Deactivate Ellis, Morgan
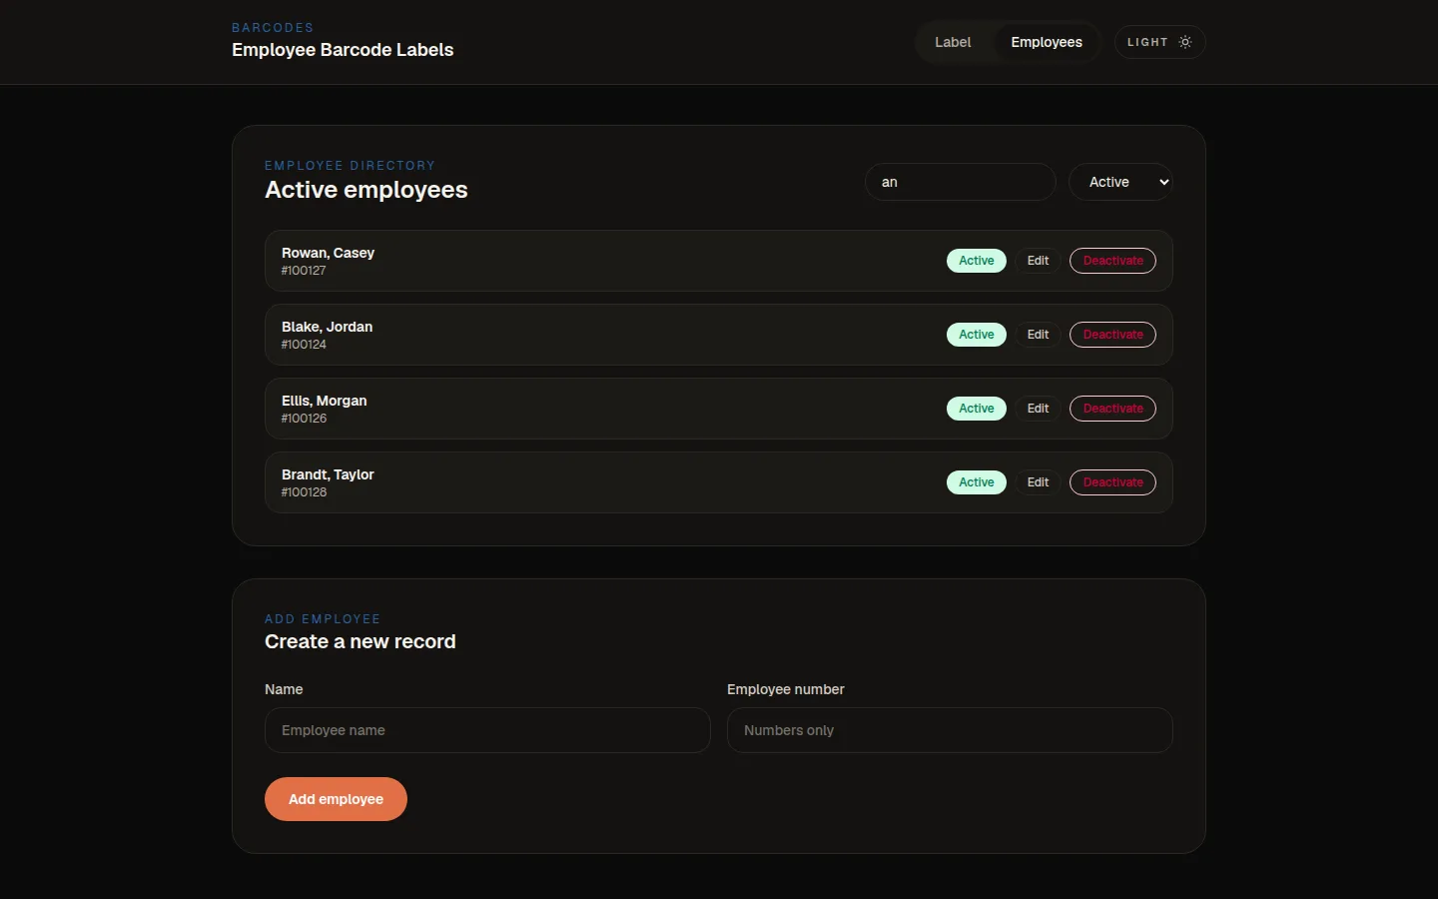The width and height of the screenshot is (1438, 899). pyautogui.click(x=1112, y=409)
